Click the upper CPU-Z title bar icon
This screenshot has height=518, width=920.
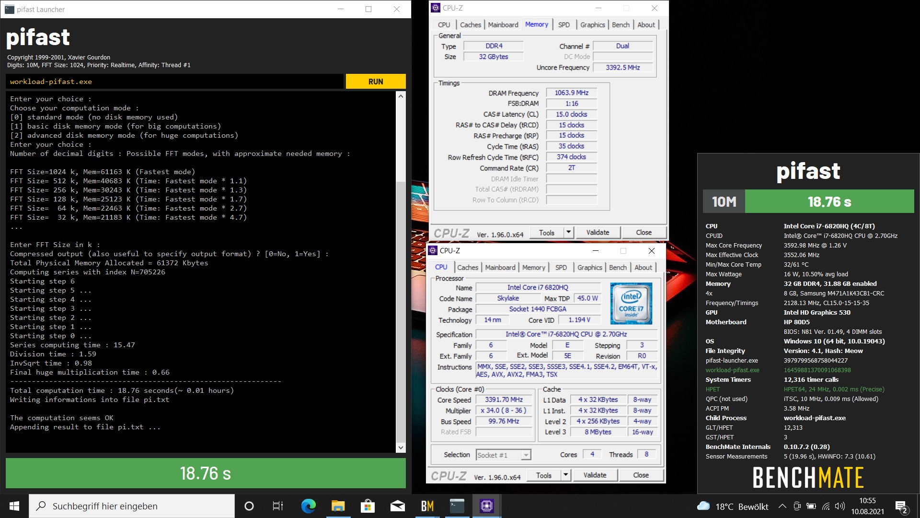(435, 8)
